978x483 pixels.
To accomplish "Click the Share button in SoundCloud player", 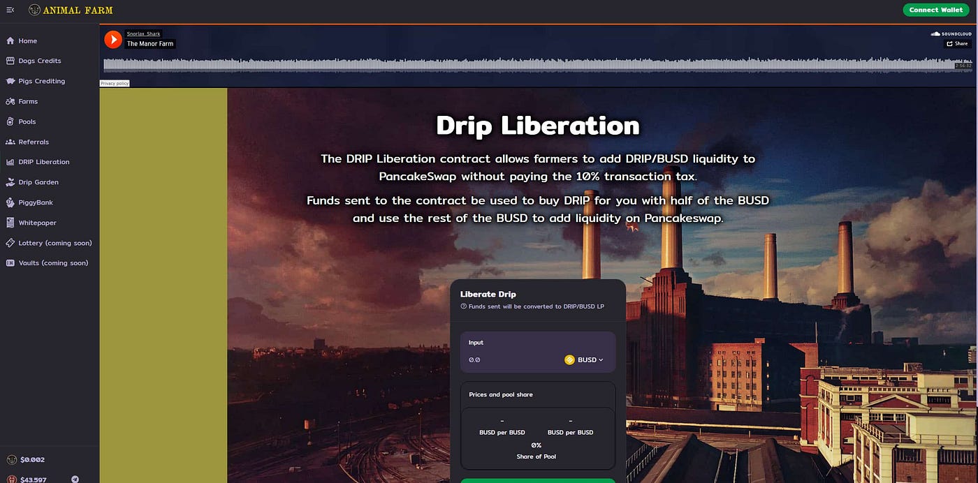I will coord(957,43).
